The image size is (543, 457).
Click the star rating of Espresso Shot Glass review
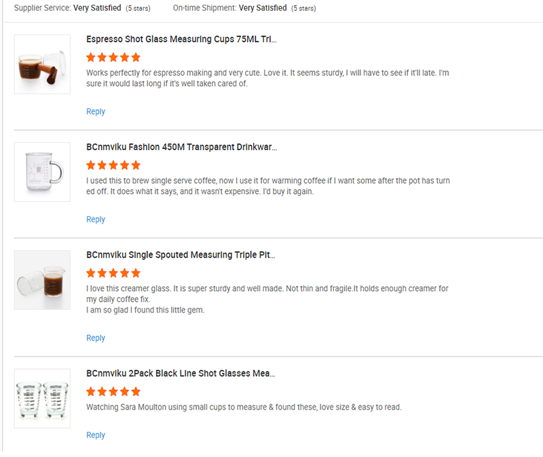click(x=113, y=57)
